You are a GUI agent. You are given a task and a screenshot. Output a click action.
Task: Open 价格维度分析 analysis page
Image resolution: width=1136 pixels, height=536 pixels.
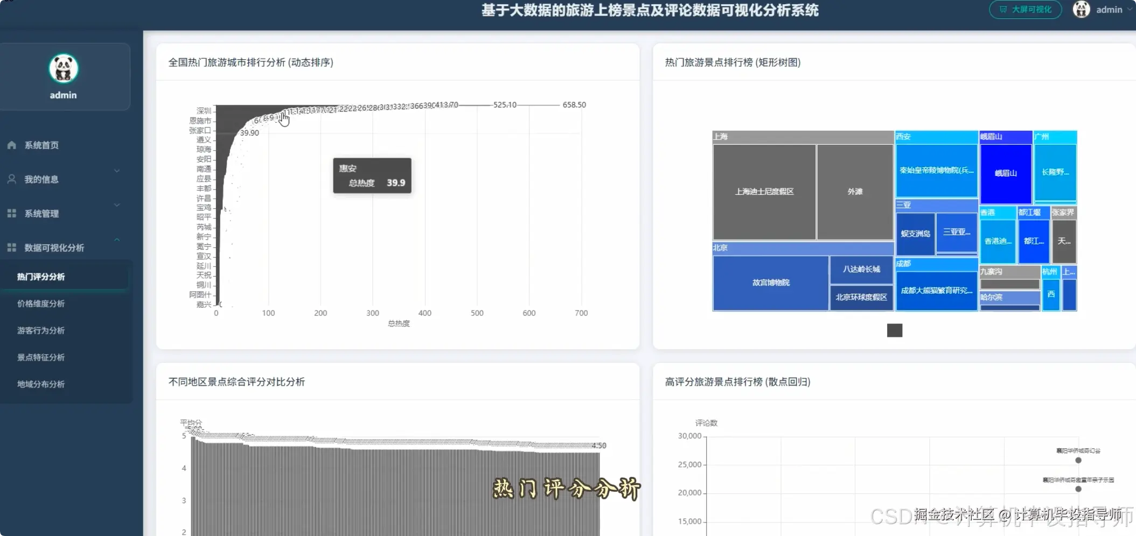point(41,303)
